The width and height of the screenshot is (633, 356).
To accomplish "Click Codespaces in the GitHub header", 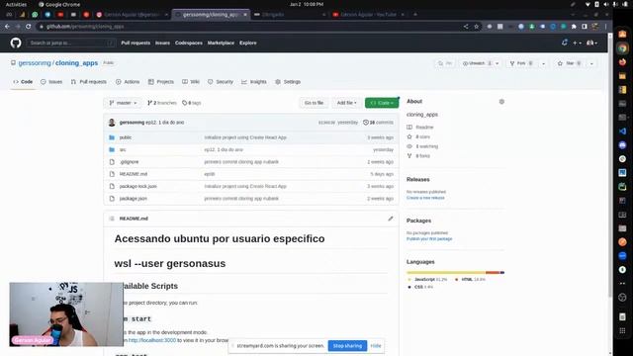I will click(x=189, y=43).
